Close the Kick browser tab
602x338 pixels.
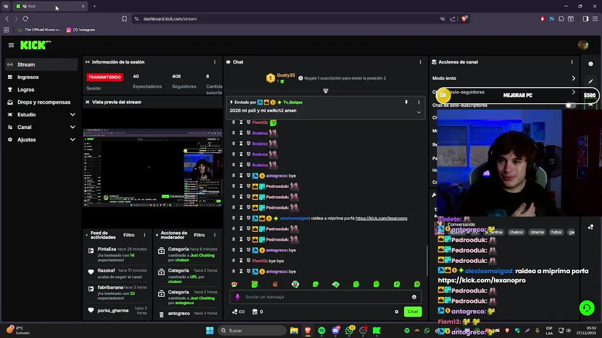(x=83, y=6)
